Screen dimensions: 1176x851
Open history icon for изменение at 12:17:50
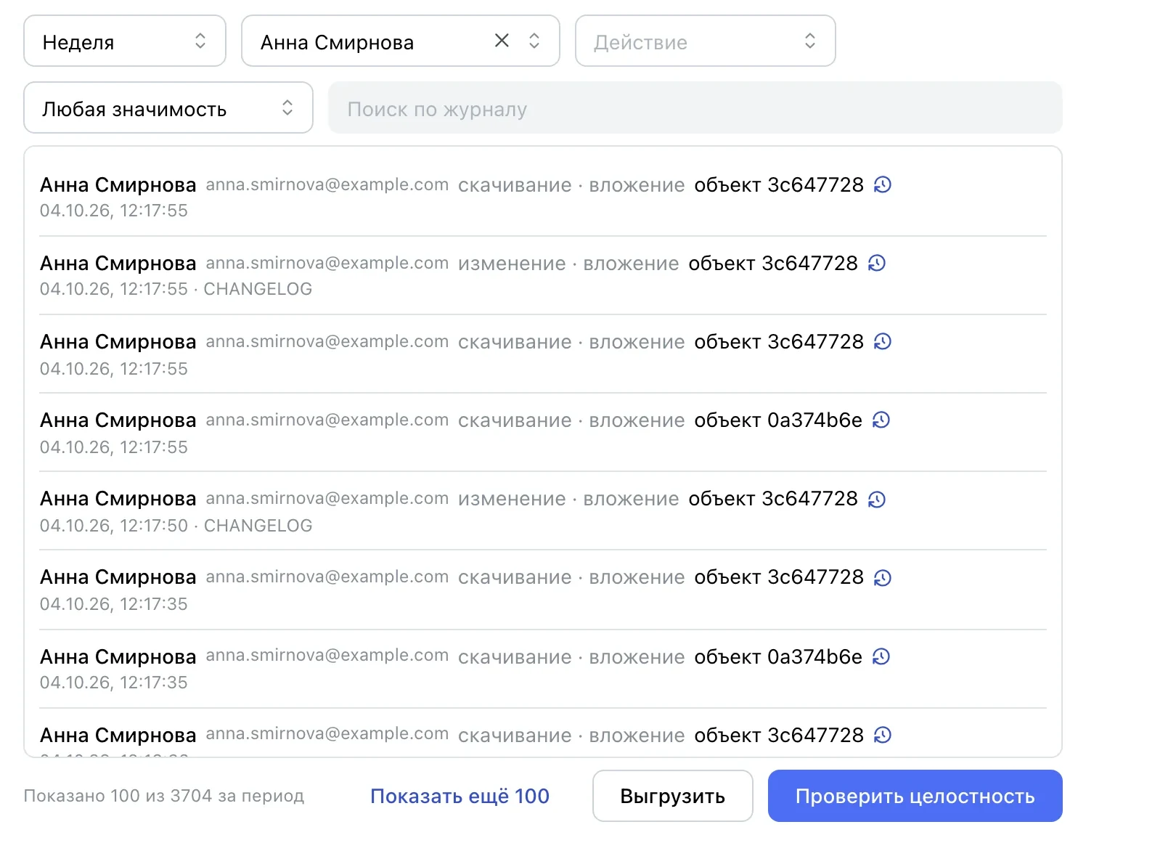pos(877,499)
